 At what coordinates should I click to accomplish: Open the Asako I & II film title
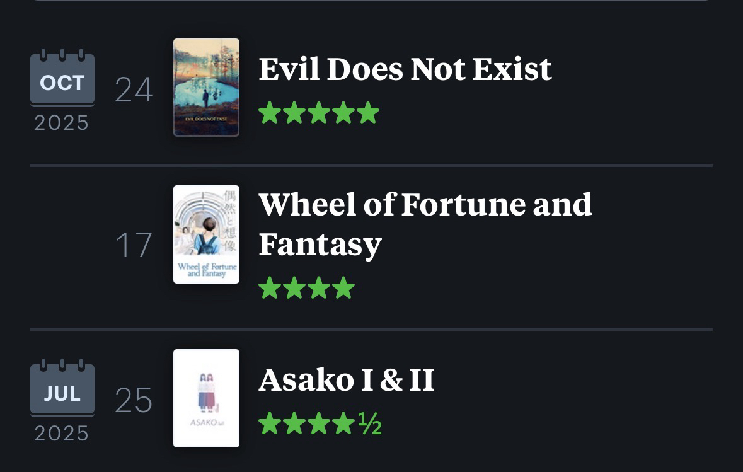[x=347, y=380]
